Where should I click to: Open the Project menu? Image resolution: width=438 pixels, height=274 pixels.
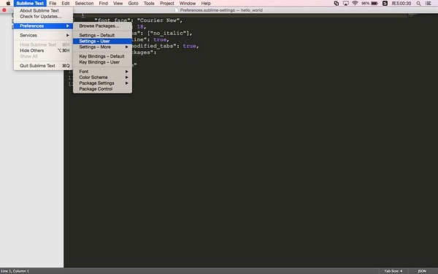[x=167, y=4]
